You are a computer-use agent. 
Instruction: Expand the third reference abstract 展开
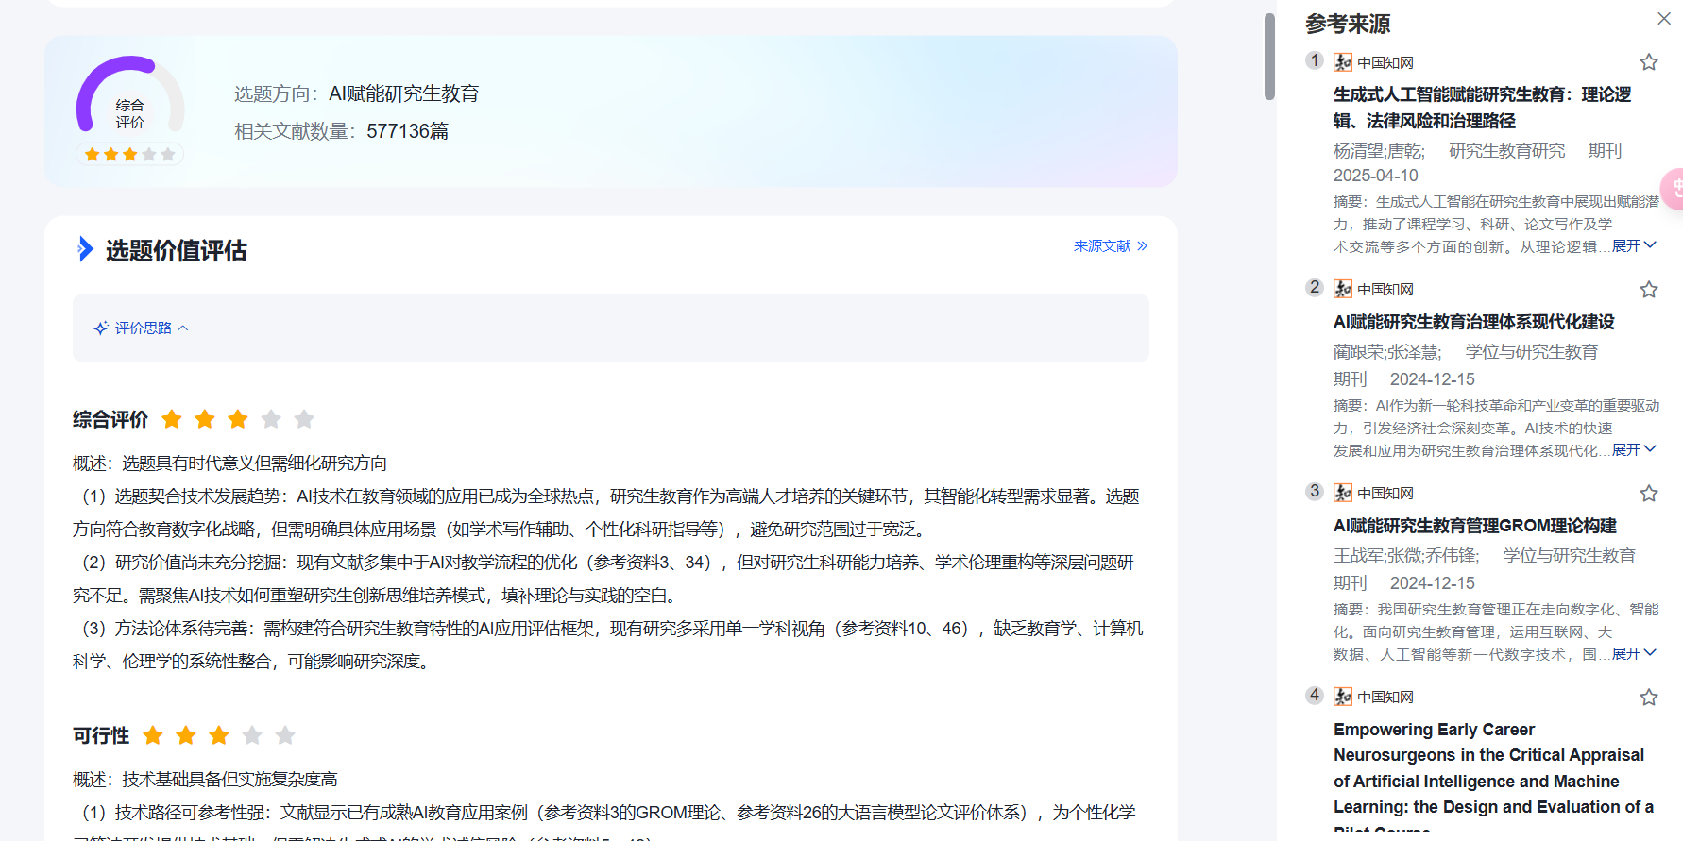(x=1634, y=654)
